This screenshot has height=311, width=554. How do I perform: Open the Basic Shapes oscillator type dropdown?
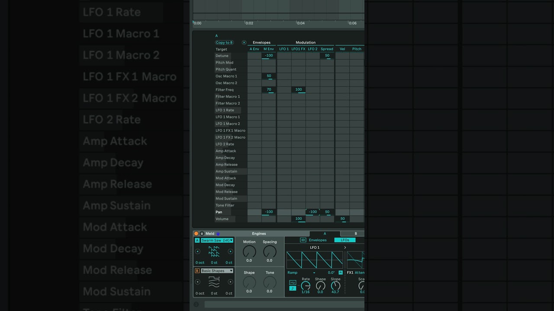tap(217, 271)
